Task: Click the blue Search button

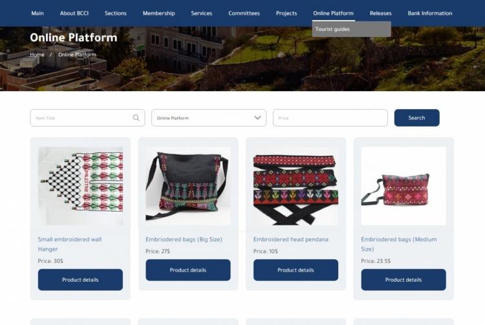Action: 416,118
